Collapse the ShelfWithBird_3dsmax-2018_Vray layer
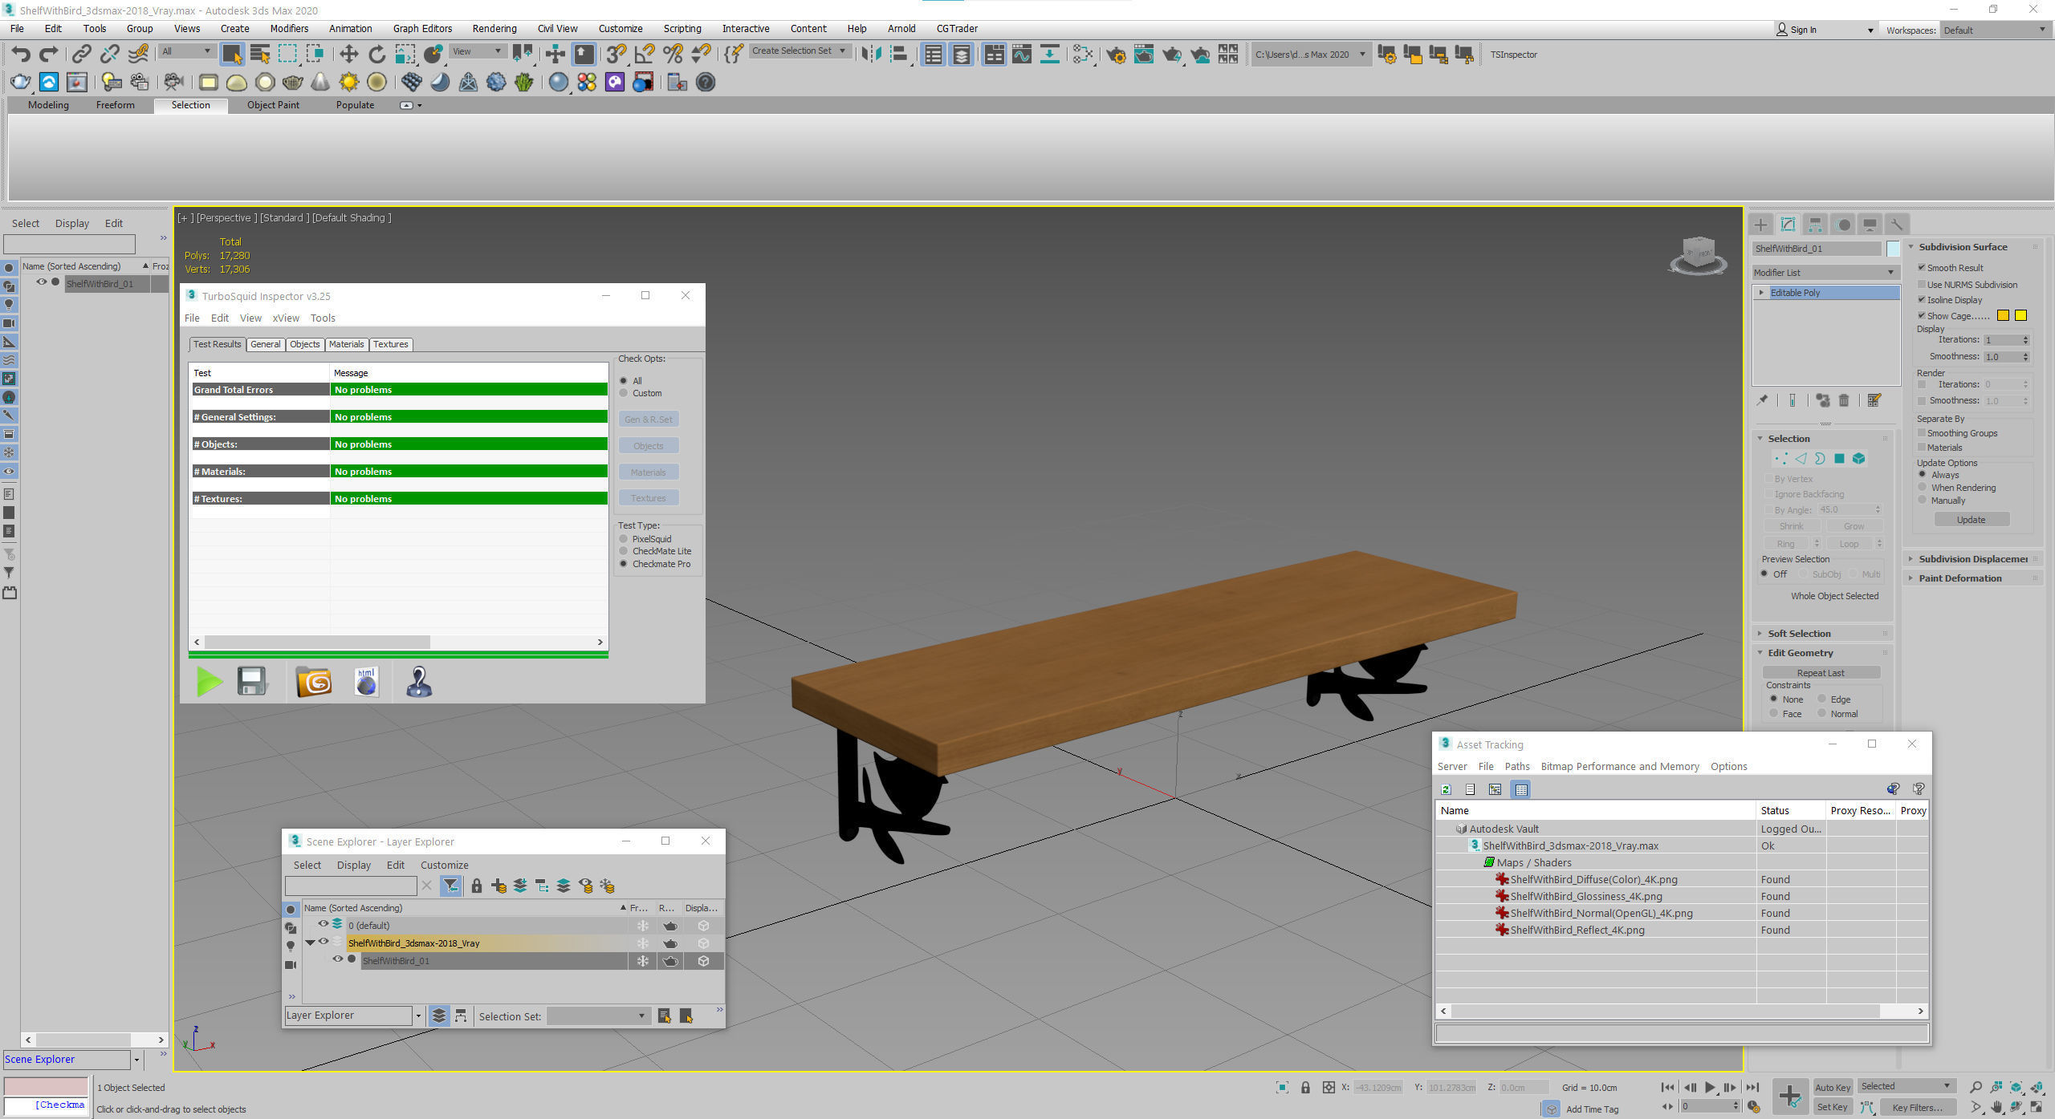Image resolution: width=2055 pixels, height=1119 pixels. coord(310,943)
